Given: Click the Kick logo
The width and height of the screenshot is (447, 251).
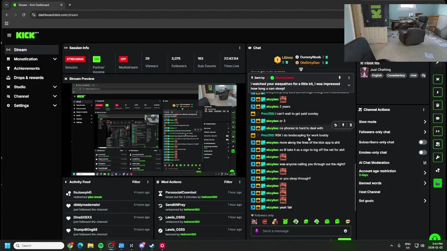Looking at the screenshot, I should (27, 35).
